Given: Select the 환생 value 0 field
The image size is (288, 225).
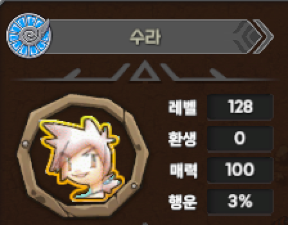Looking at the screenshot, I should pyautogui.click(x=240, y=138).
